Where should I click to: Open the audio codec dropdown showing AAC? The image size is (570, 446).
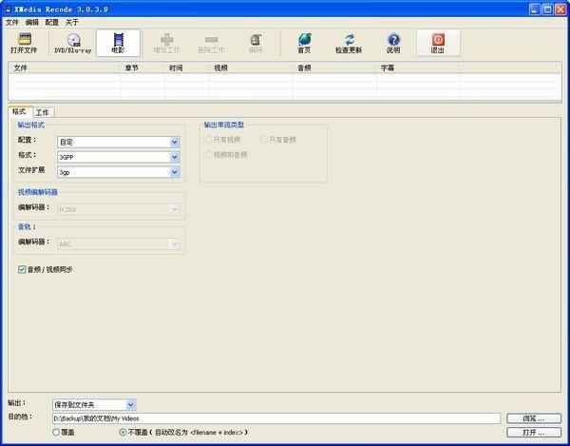(119, 243)
